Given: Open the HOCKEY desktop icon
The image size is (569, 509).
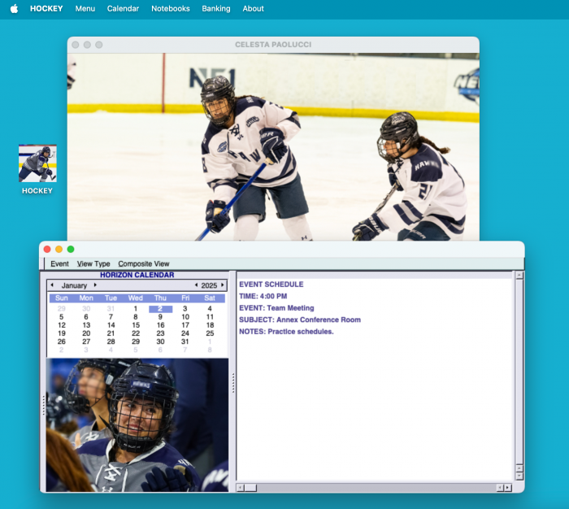Looking at the screenshot, I should pyautogui.click(x=37, y=164).
